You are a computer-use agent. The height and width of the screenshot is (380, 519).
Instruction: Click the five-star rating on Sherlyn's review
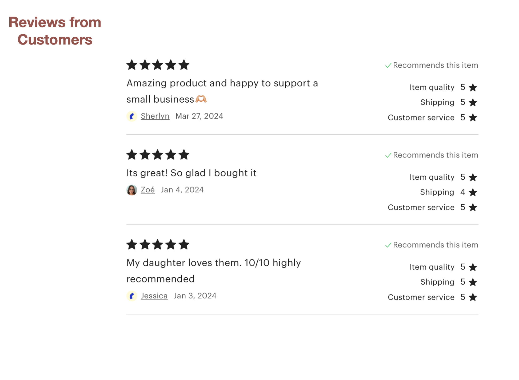click(x=158, y=65)
